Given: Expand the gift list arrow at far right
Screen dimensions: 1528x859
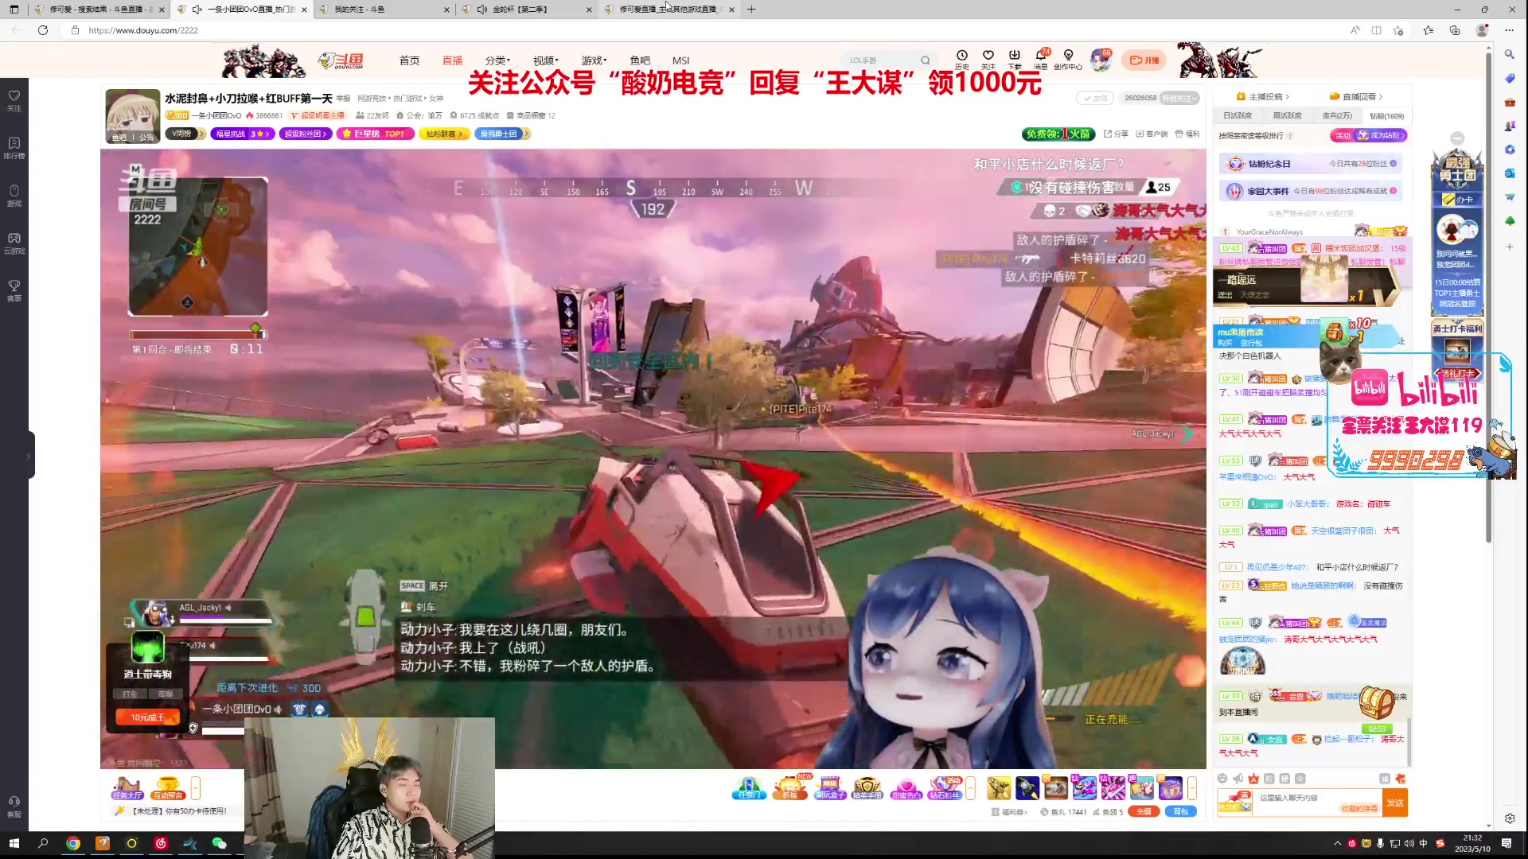Looking at the screenshot, I should point(1191,787).
